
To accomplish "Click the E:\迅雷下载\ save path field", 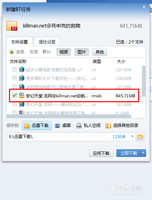I will pyautogui.click(x=71, y=137).
